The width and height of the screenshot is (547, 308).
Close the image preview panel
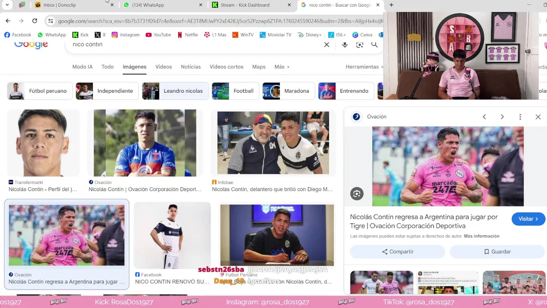[538, 117]
